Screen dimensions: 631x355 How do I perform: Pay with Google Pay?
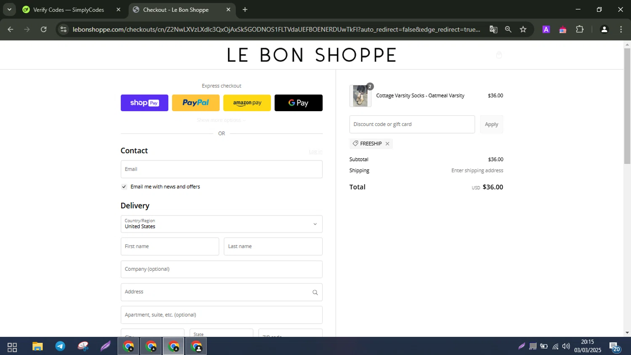pyautogui.click(x=298, y=103)
